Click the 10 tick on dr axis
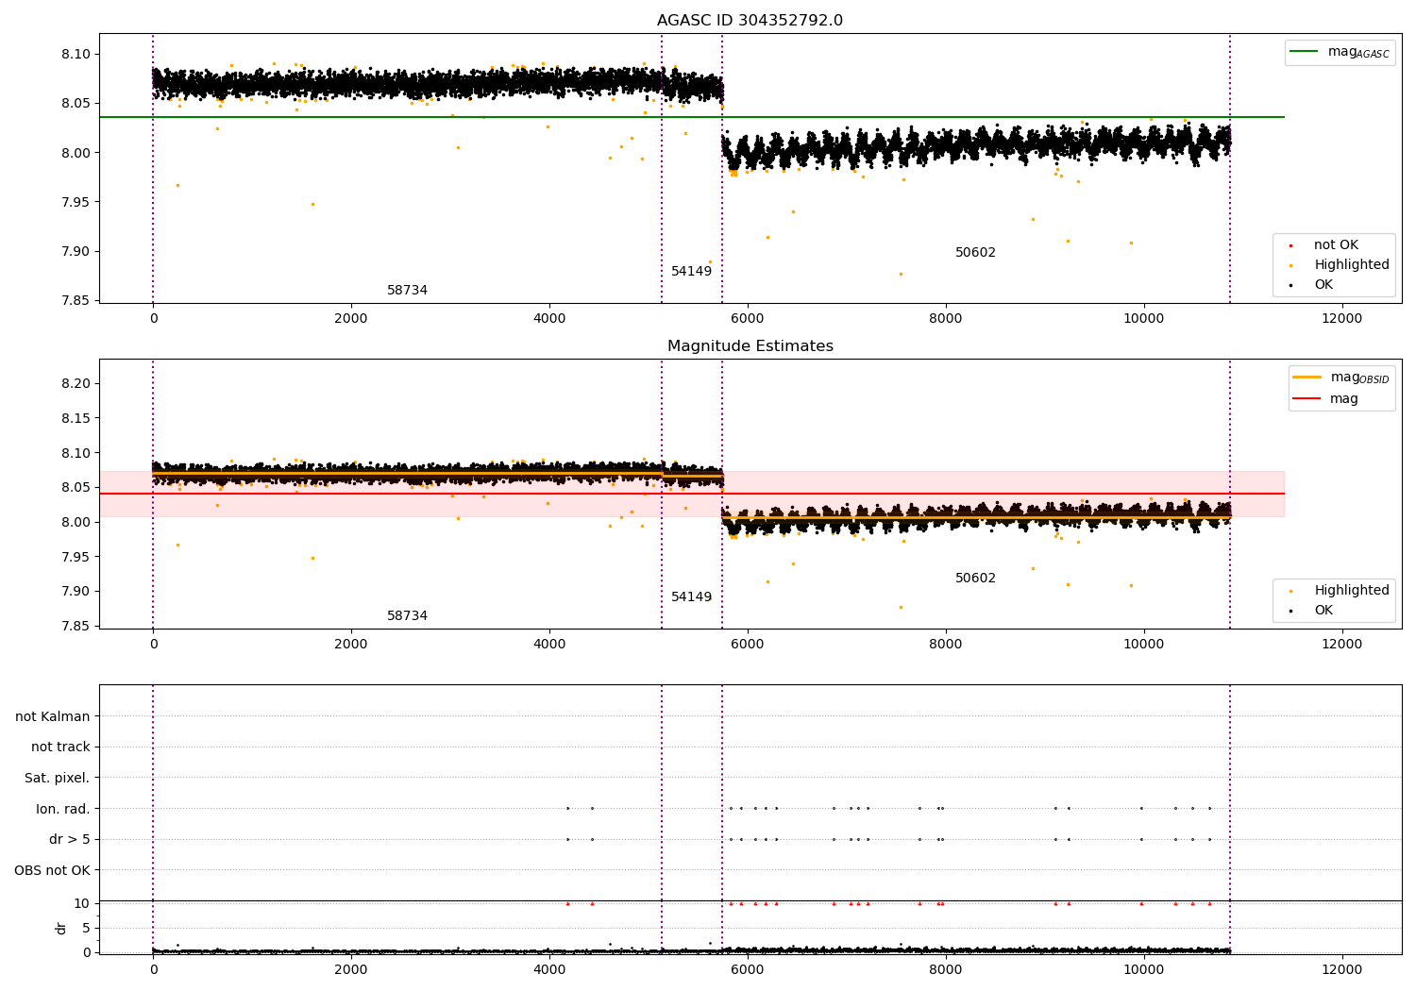Viewport: 1416px width, 991px height. (82, 904)
